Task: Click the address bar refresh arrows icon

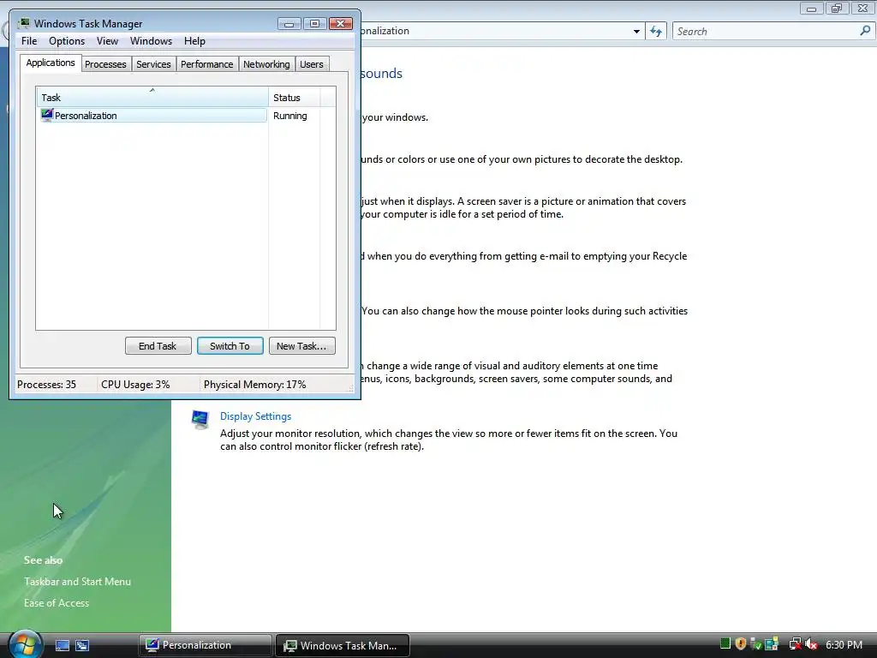Action: (x=656, y=32)
